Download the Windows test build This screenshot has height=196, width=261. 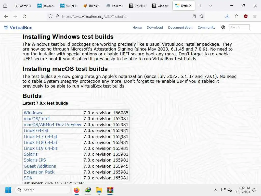[x=33, y=113]
